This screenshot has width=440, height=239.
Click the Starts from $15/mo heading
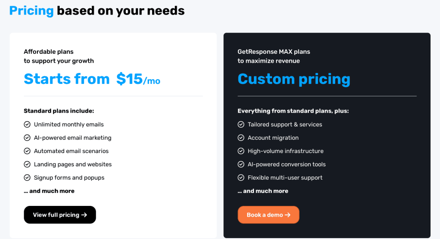(92, 79)
